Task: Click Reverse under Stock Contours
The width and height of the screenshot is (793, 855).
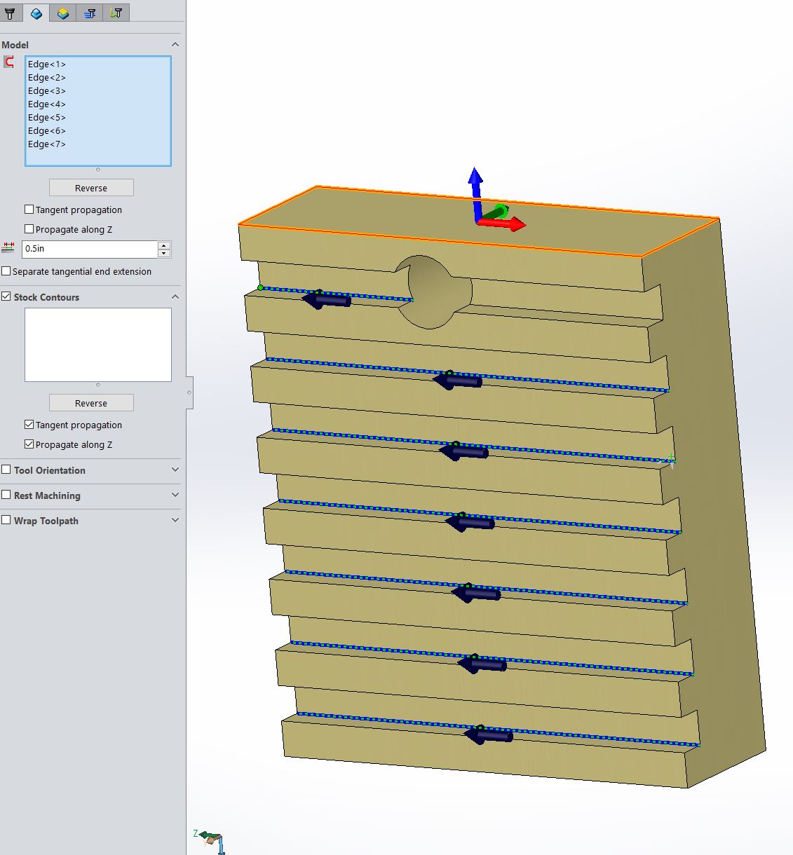Action: pos(91,402)
